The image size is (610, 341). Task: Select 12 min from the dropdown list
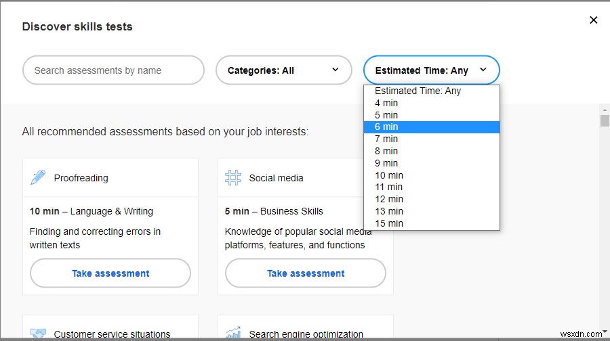[x=431, y=199]
